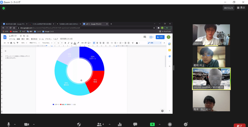Start recording with the record icon
The image size is (248, 127).
(x=170, y=124)
